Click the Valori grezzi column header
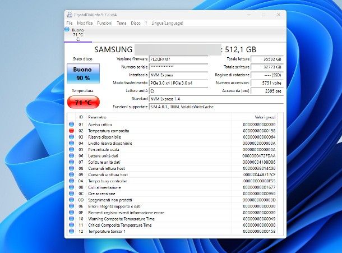342x253 pixels. 255,117
